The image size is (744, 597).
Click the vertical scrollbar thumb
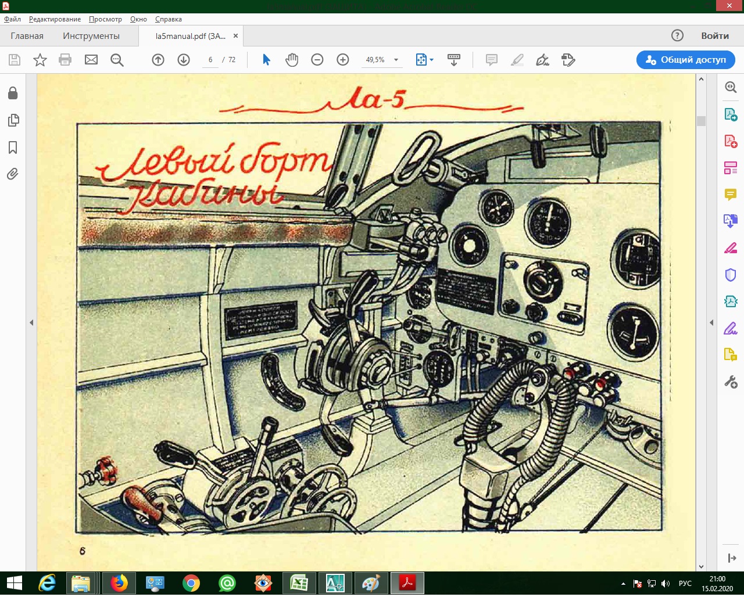click(x=701, y=121)
